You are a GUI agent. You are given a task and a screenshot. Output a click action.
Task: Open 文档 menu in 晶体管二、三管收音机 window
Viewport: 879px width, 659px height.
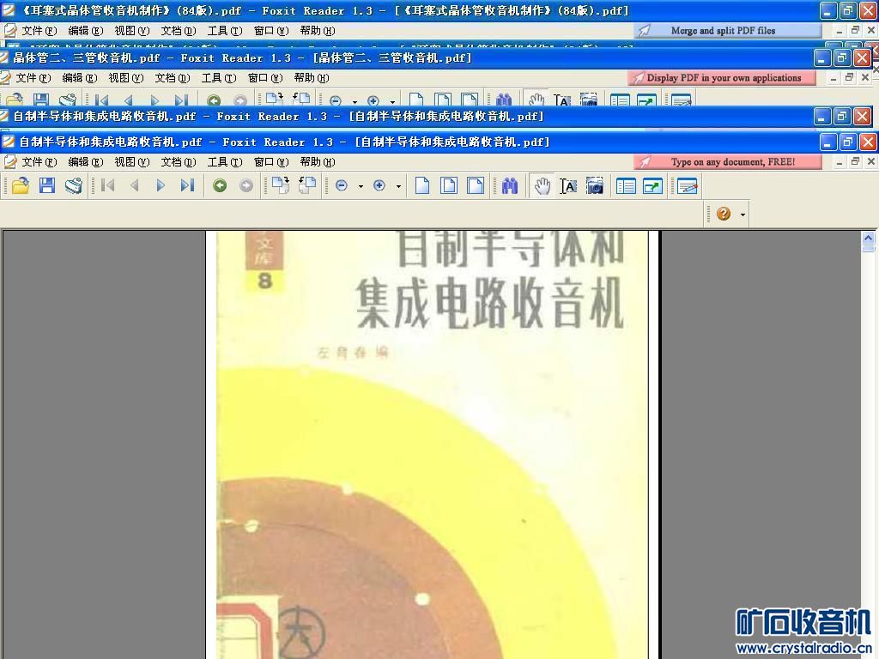172,78
